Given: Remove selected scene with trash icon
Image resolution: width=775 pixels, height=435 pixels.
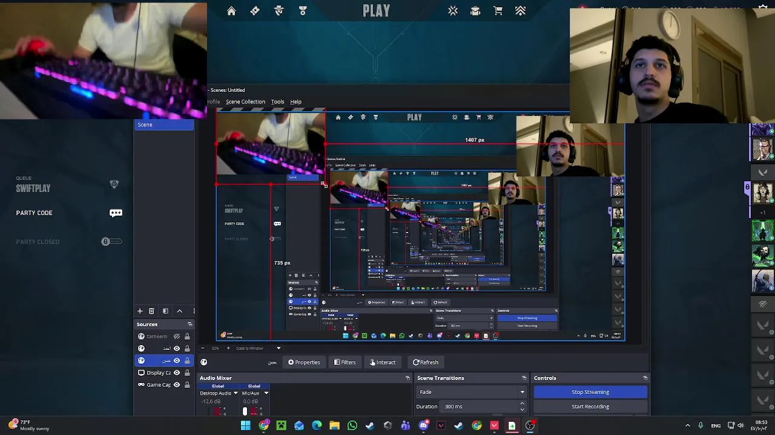Looking at the screenshot, I should [151, 311].
